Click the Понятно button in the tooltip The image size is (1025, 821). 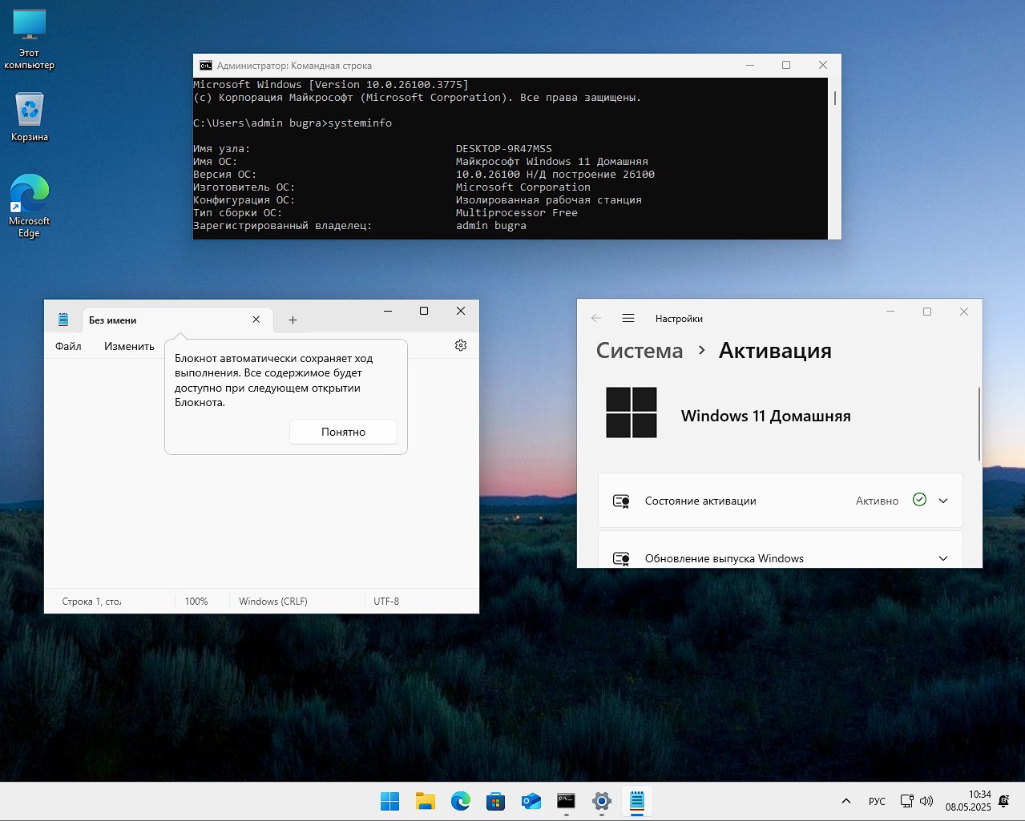343,432
